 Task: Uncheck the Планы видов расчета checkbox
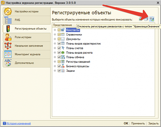(x=59, y=52)
